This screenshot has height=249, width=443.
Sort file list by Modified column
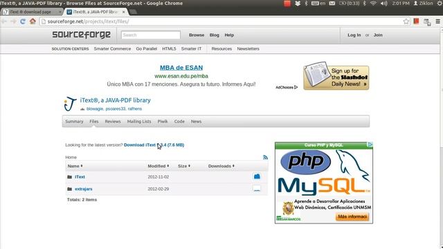pos(159,166)
